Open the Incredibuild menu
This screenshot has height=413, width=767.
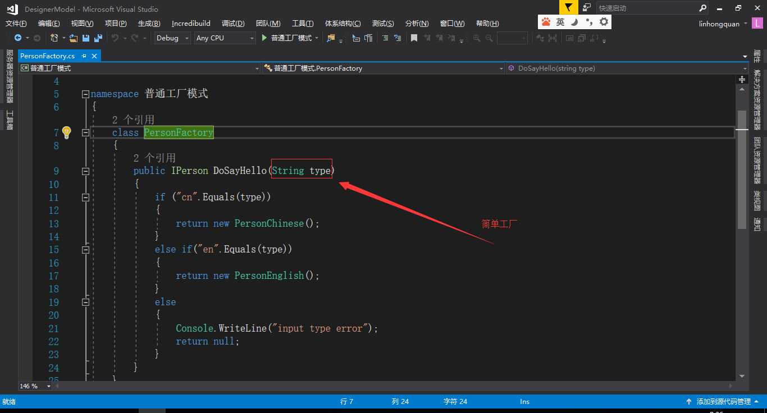191,23
